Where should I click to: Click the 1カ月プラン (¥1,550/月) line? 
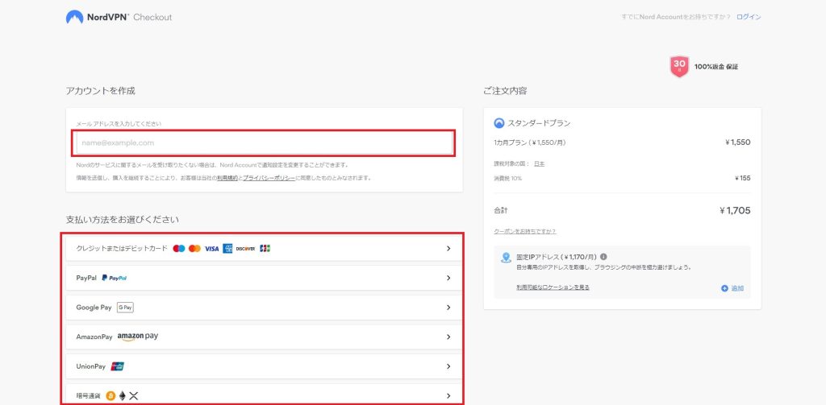(x=530, y=142)
